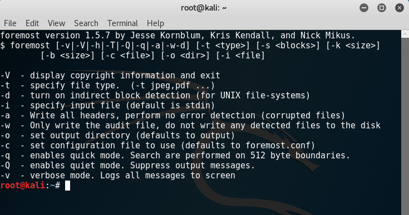
Task: Close the terminal window
Action: 400,8
